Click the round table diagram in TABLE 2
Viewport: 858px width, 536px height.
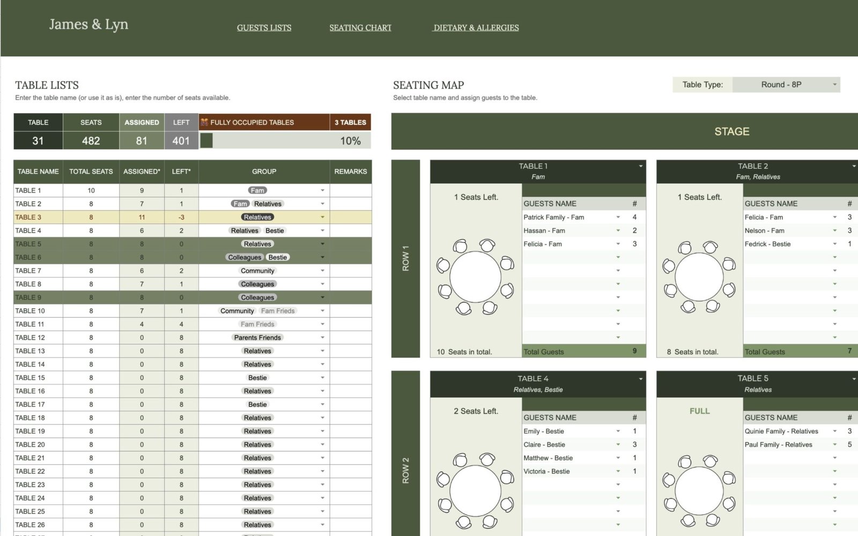click(x=699, y=277)
